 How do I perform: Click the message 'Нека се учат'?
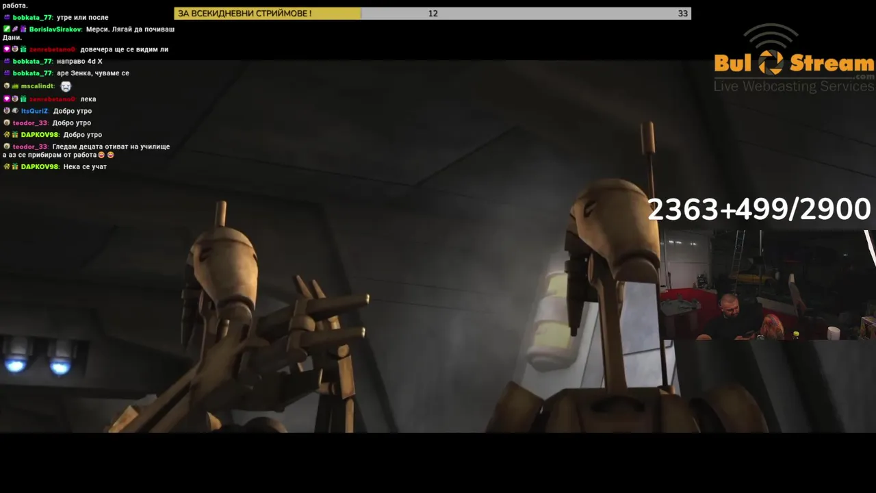coord(85,166)
